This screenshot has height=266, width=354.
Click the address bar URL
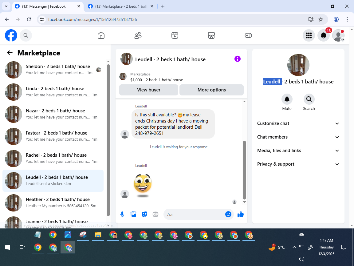click(x=92, y=19)
